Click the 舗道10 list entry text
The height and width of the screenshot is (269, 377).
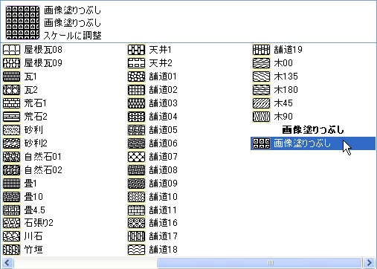(163, 197)
